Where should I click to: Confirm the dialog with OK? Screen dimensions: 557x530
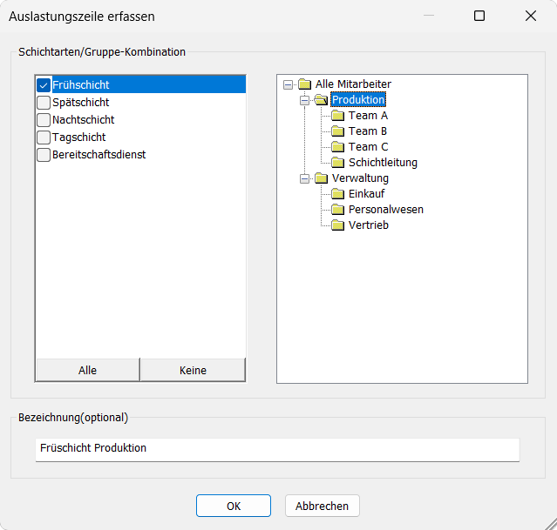click(x=234, y=506)
